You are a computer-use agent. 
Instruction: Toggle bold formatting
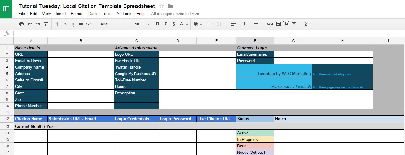click(157, 24)
